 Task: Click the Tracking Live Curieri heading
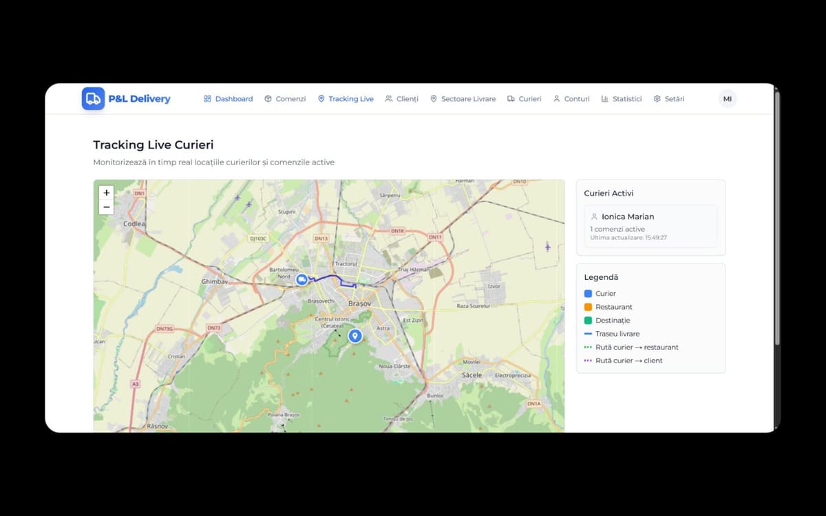point(153,145)
